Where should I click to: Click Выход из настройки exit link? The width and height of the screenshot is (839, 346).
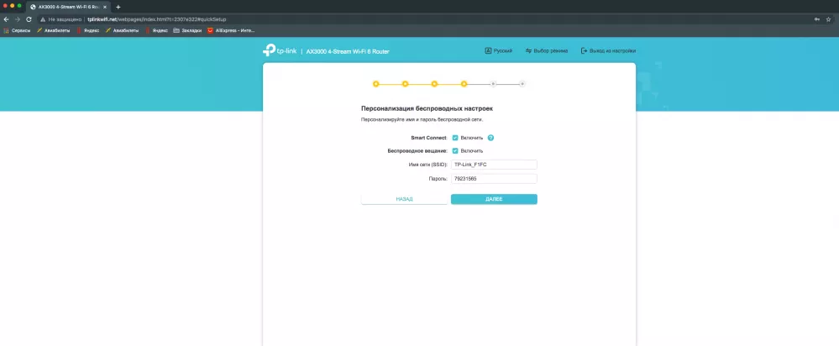point(608,50)
